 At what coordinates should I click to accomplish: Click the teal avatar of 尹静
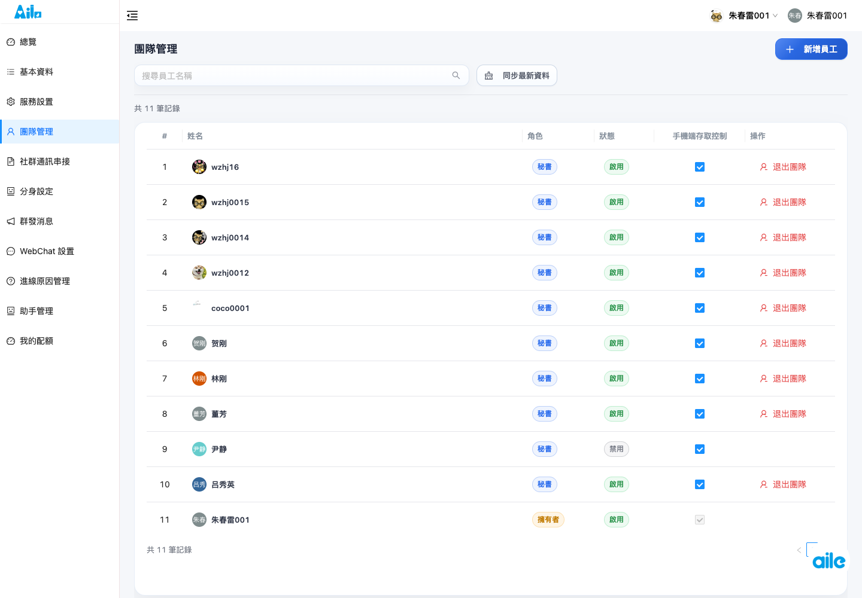(x=199, y=449)
